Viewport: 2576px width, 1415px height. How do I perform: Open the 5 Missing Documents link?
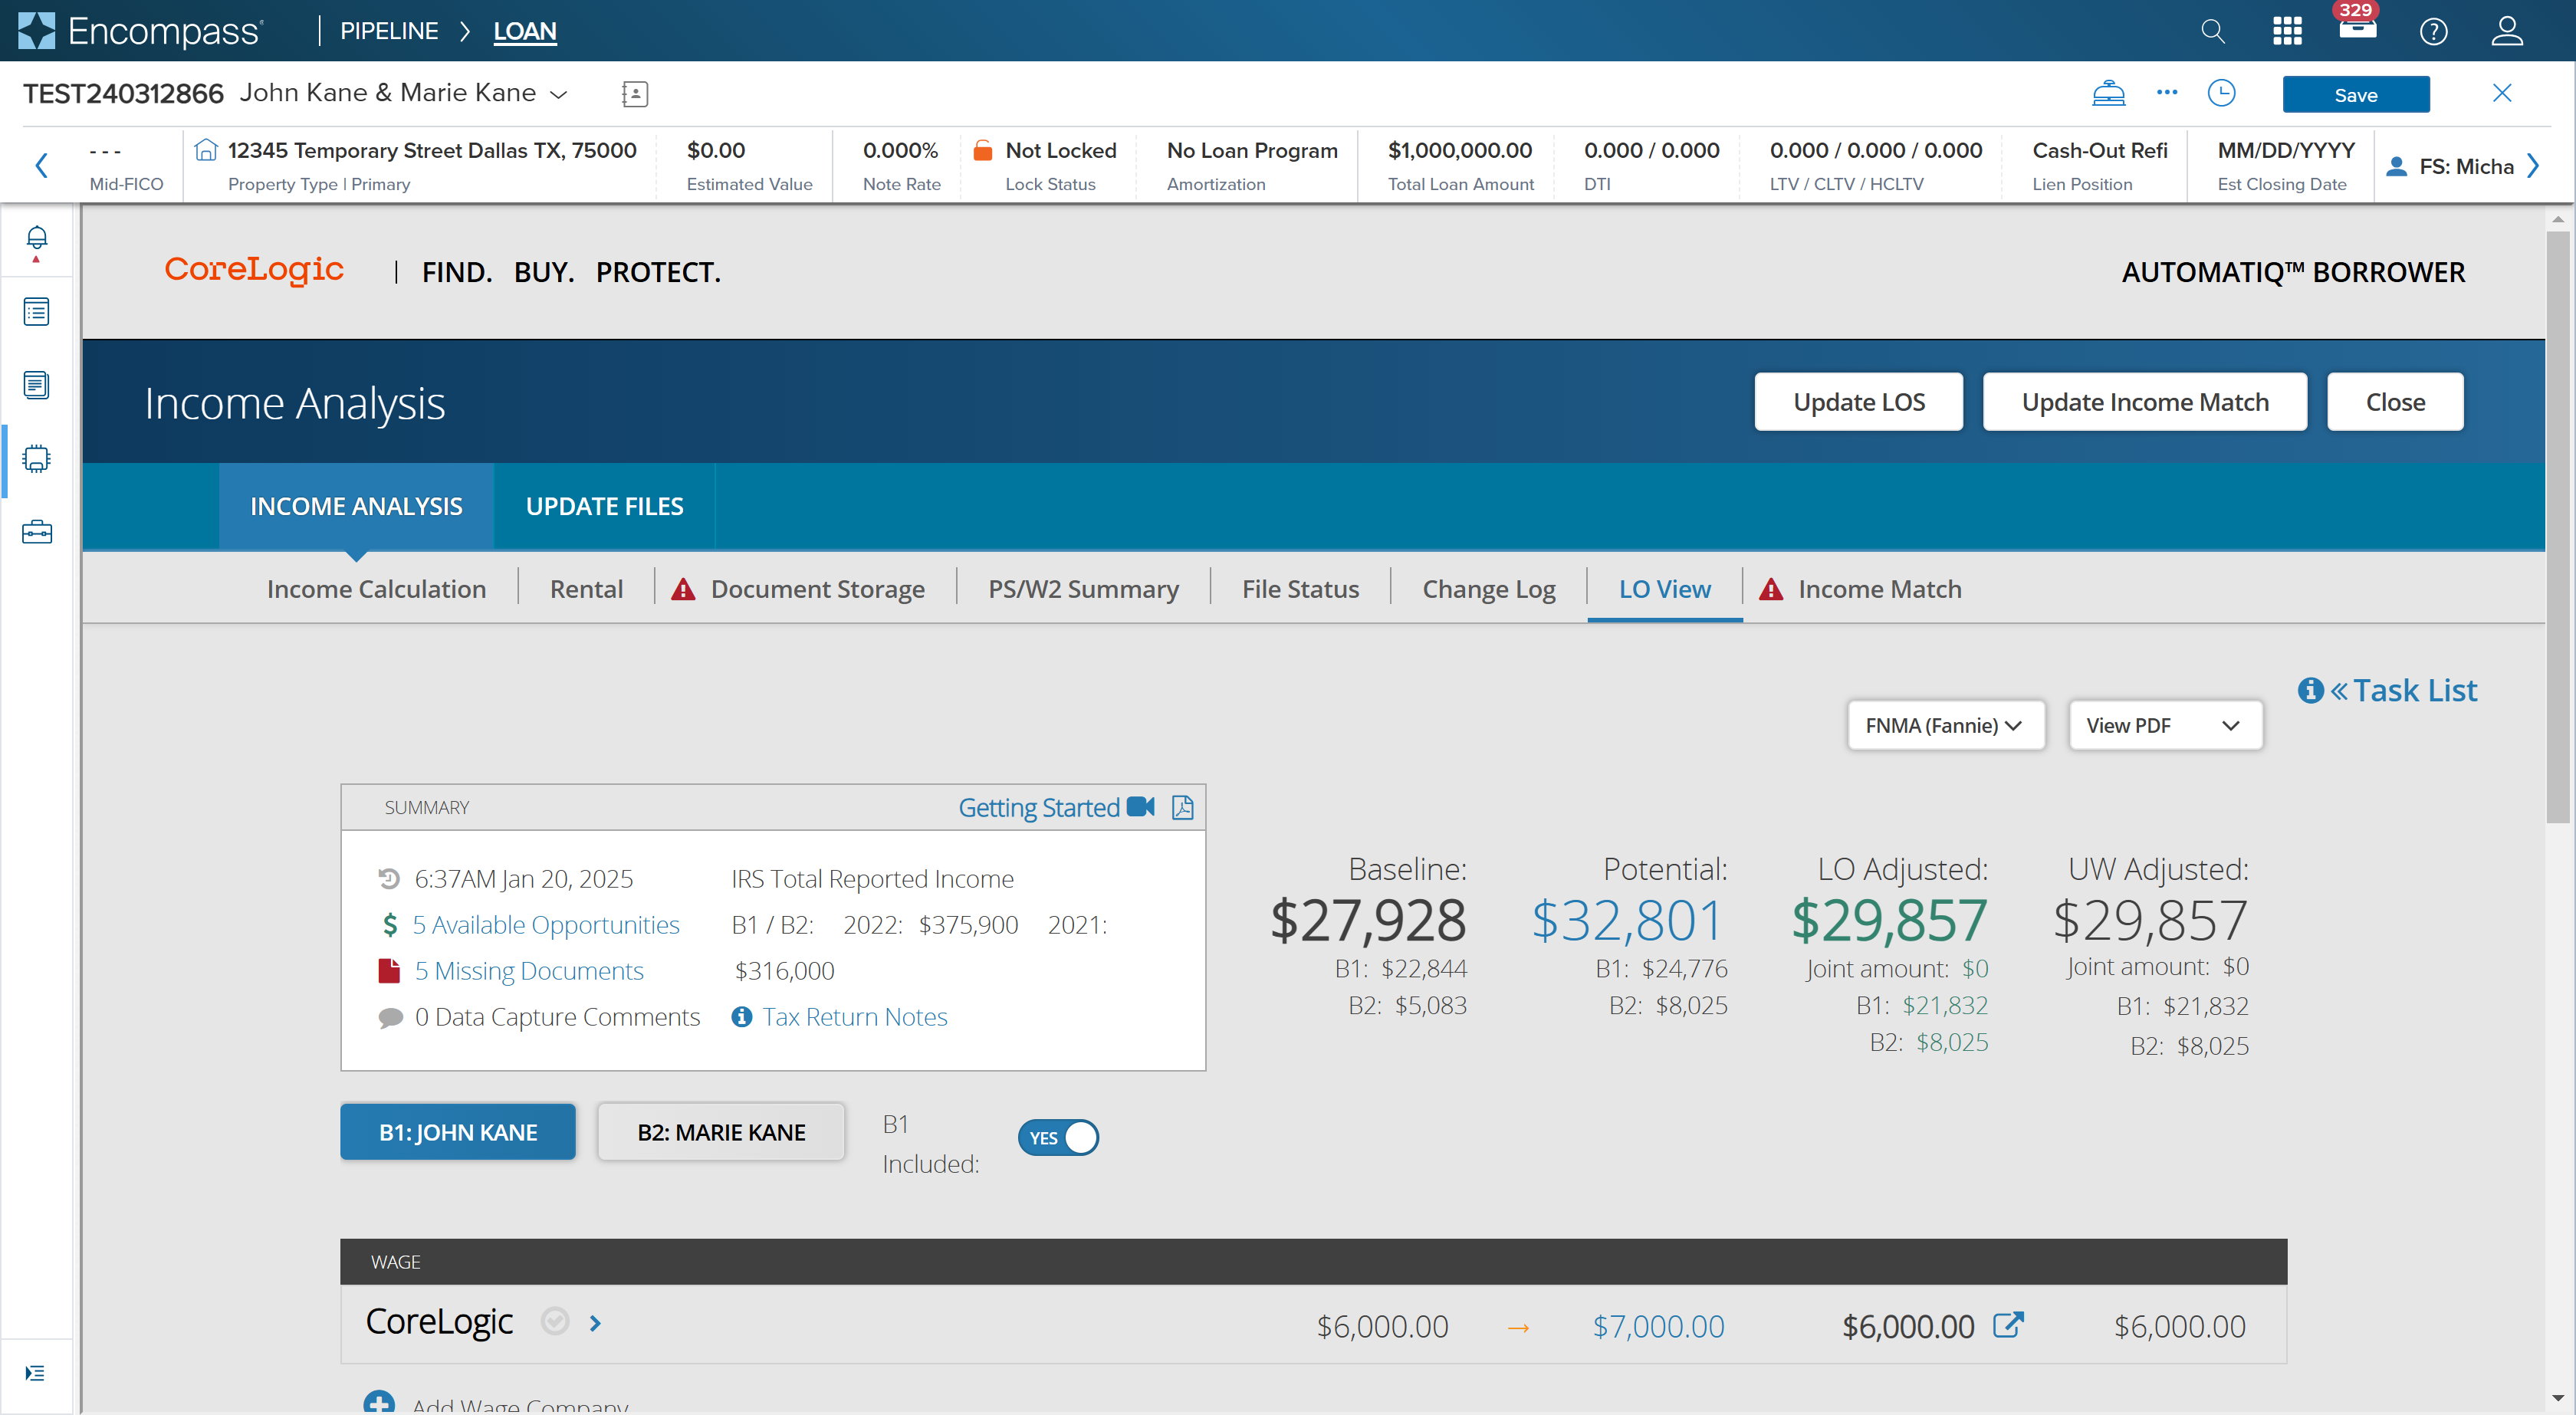coord(528,971)
